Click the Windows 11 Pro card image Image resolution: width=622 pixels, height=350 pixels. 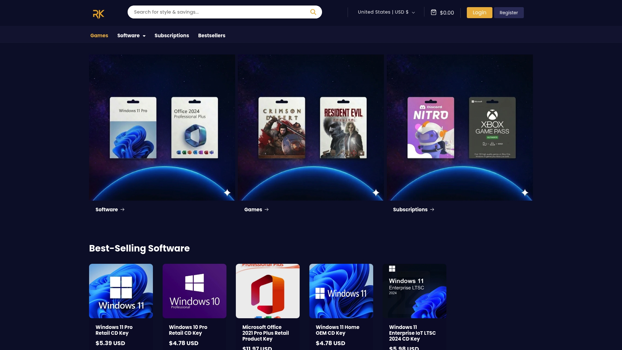pyautogui.click(x=133, y=127)
